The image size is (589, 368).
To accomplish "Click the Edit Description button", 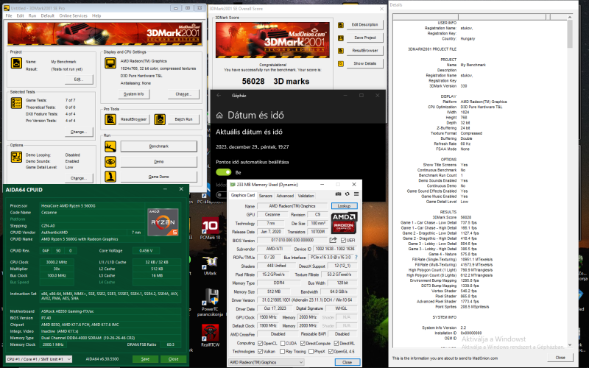I will (364, 24).
